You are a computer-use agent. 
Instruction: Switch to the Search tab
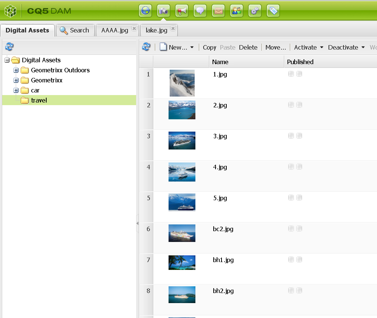click(75, 30)
